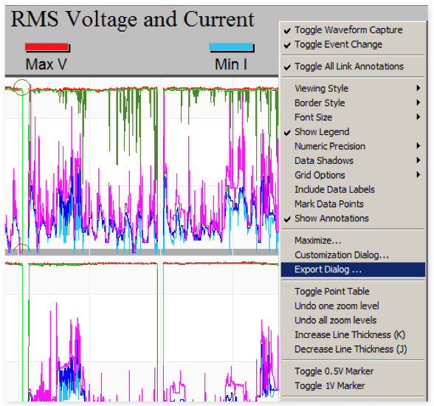Select Include Data Labels

click(x=353, y=189)
